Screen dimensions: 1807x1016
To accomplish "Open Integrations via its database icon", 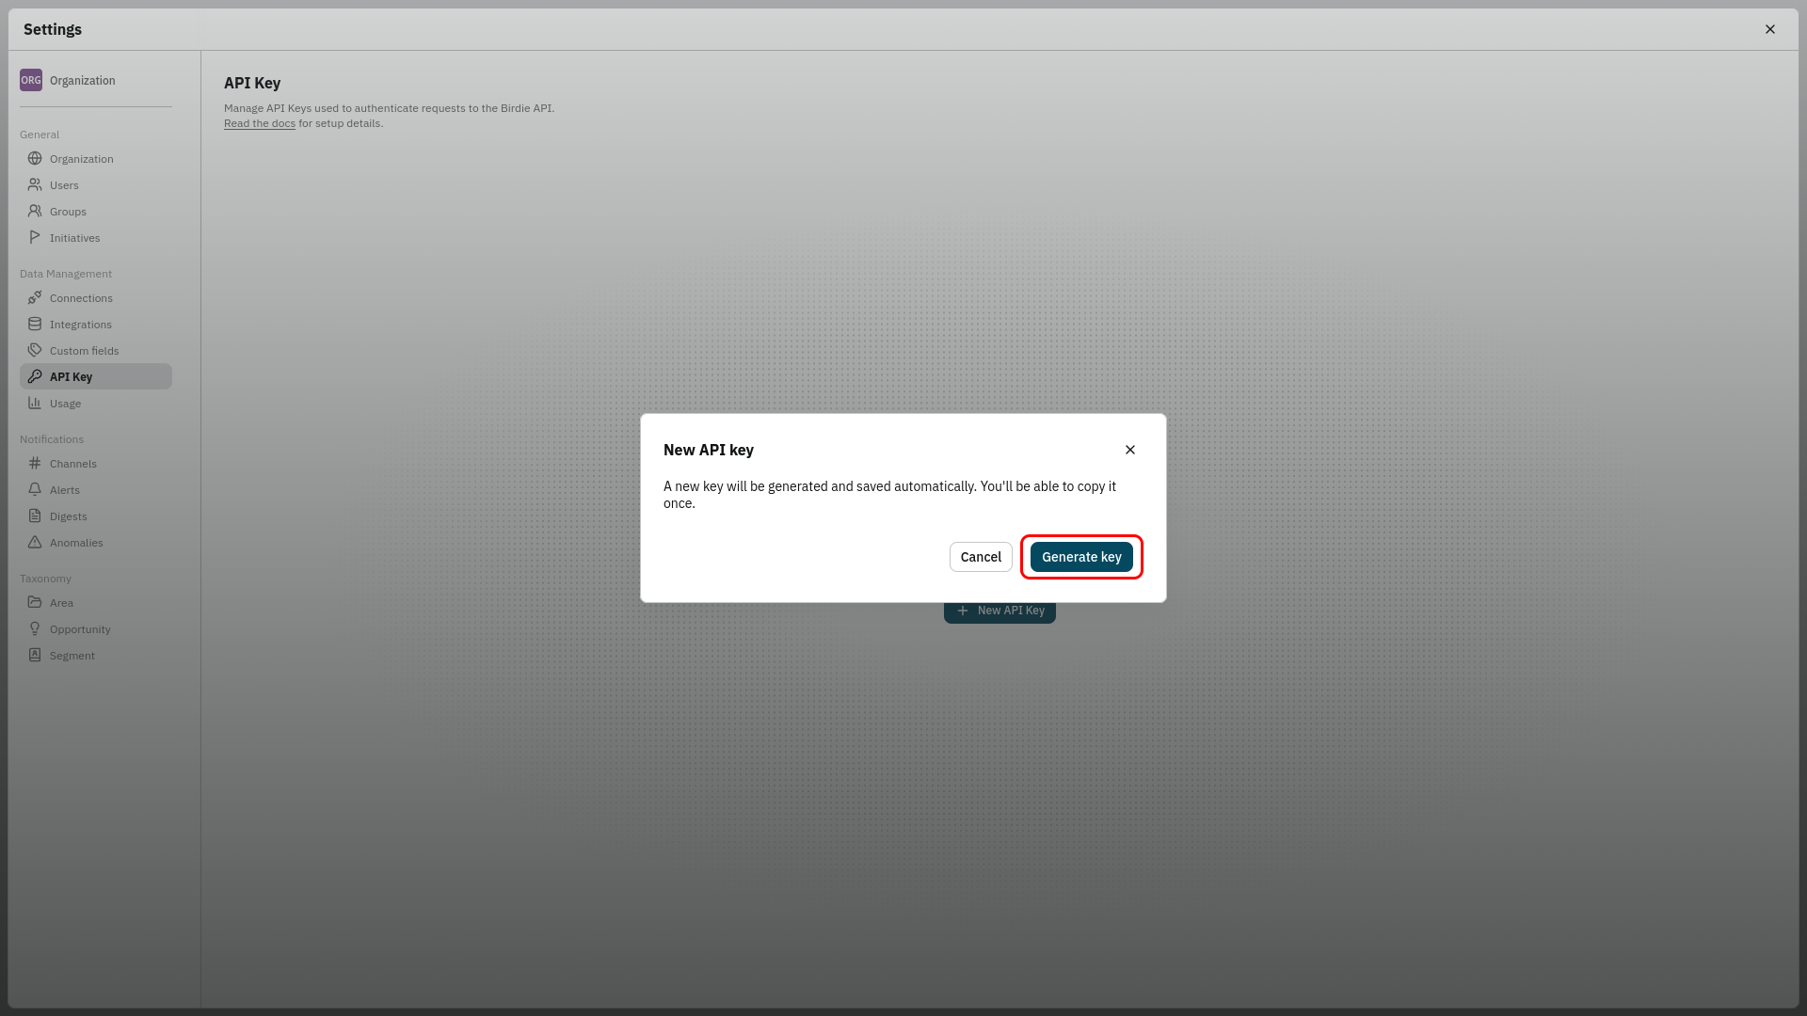I will tap(35, 324).
